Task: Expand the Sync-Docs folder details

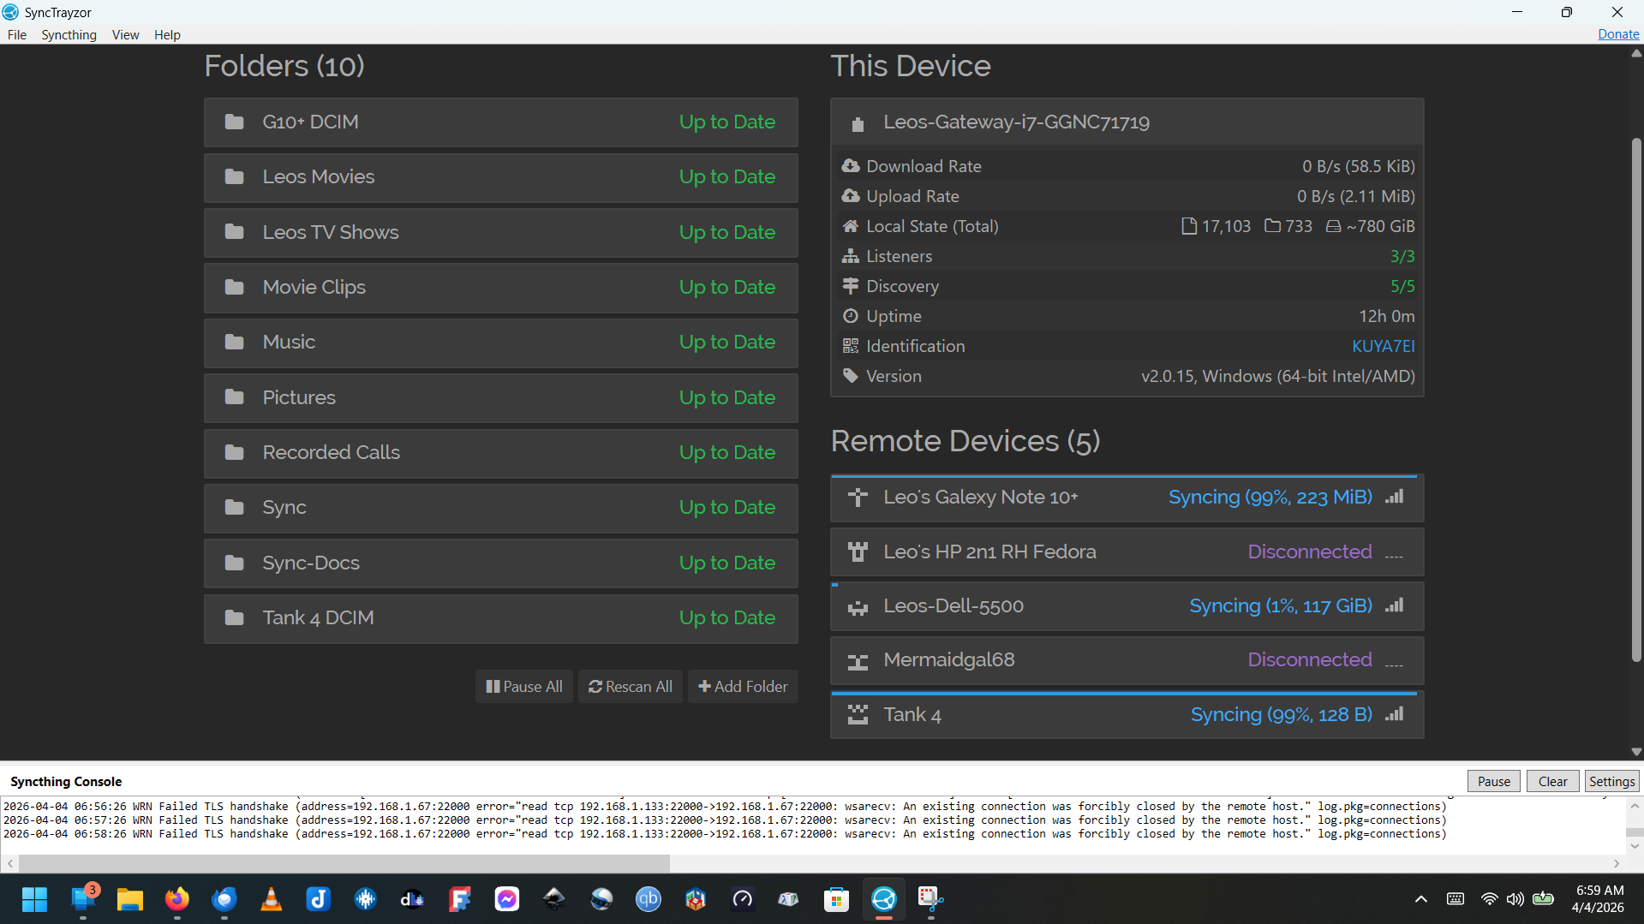Action: (x=500, y=563)
